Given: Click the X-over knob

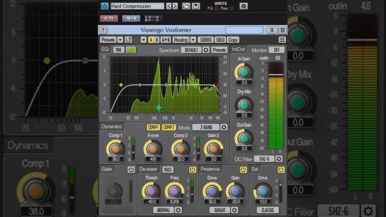Looking at the screenshot, I should (x=153, y=149).
